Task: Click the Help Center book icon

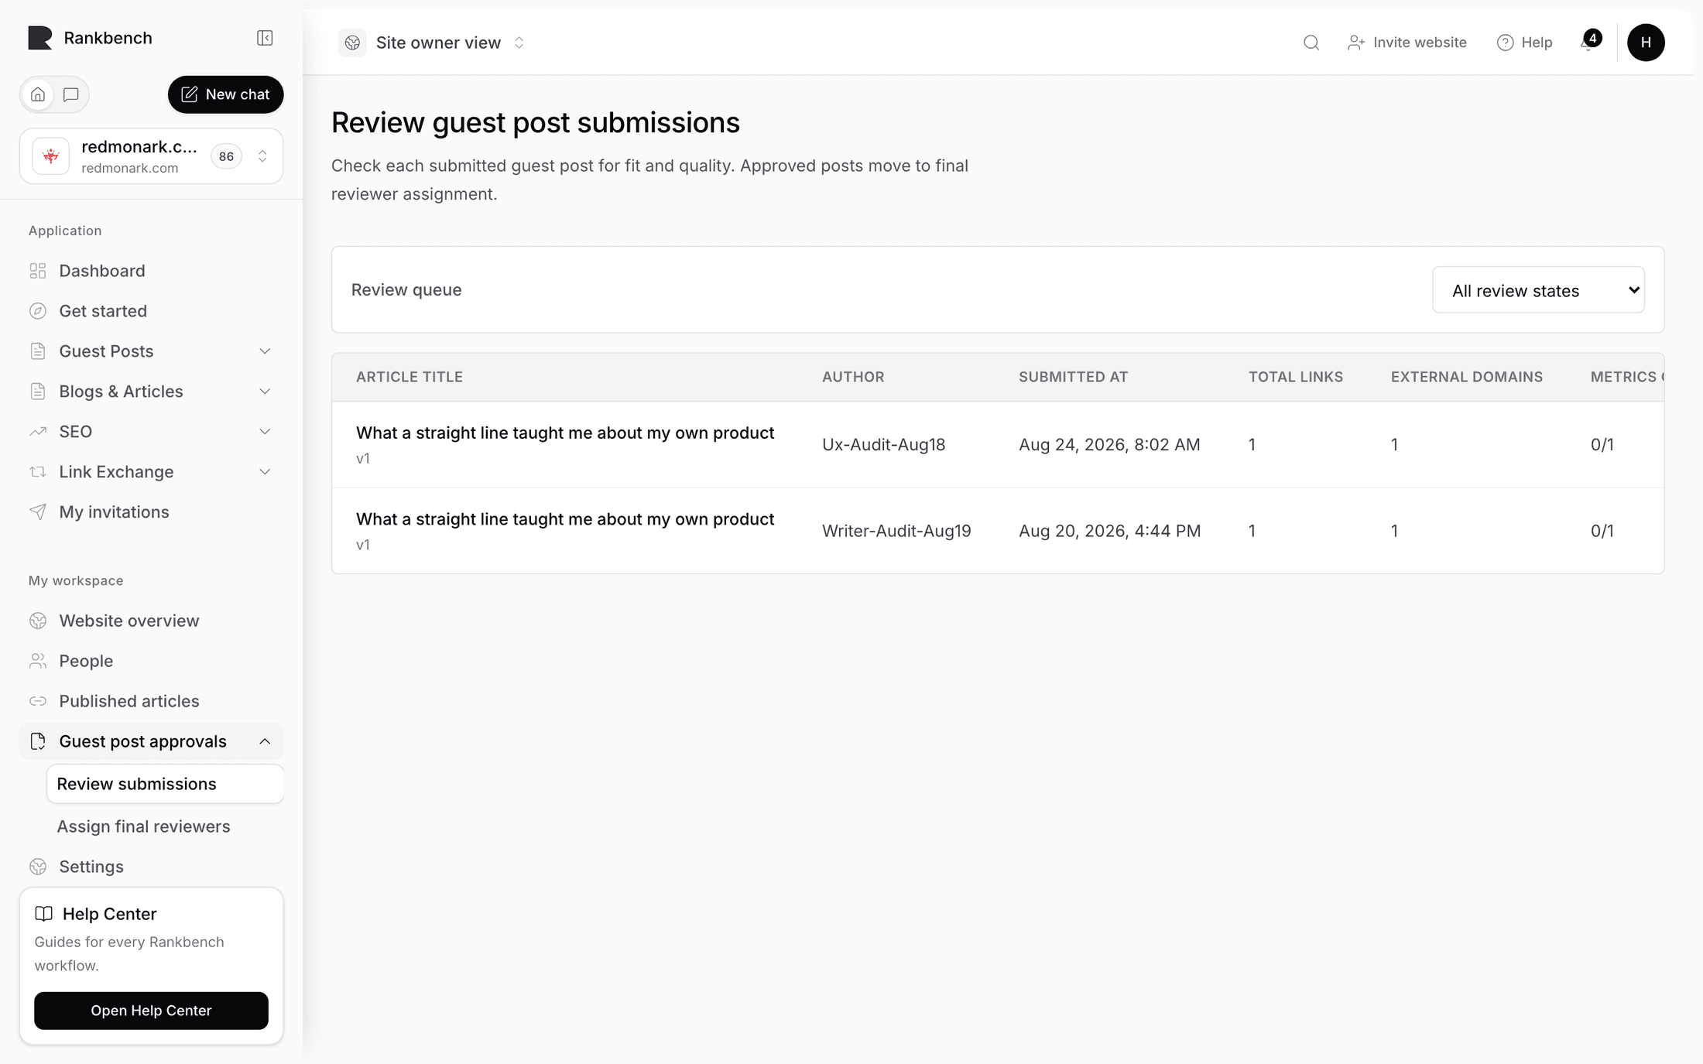Action: coord(44,914)
